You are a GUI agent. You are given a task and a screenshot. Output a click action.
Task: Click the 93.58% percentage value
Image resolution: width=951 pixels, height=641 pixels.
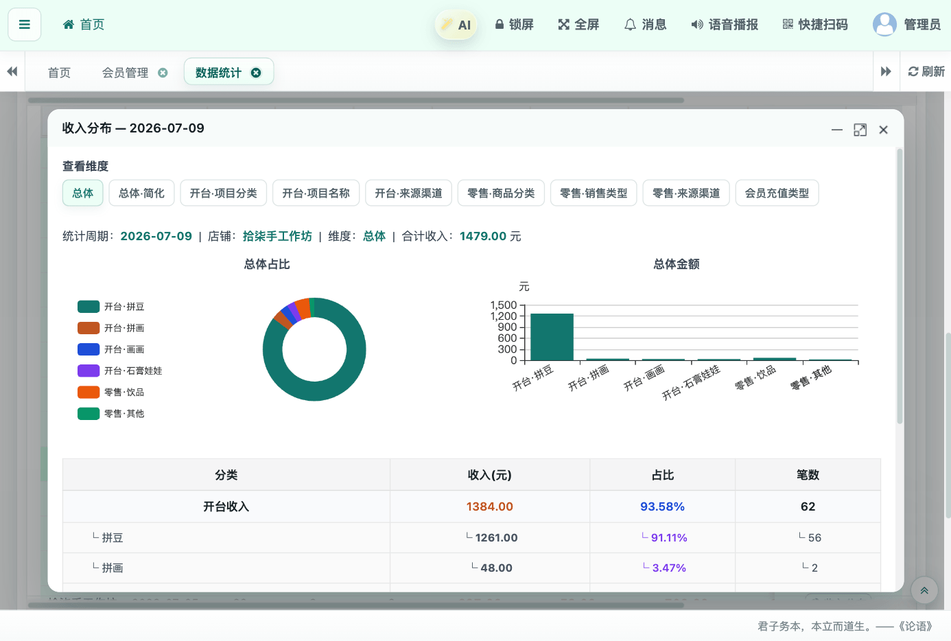click(x=663, y=506)
